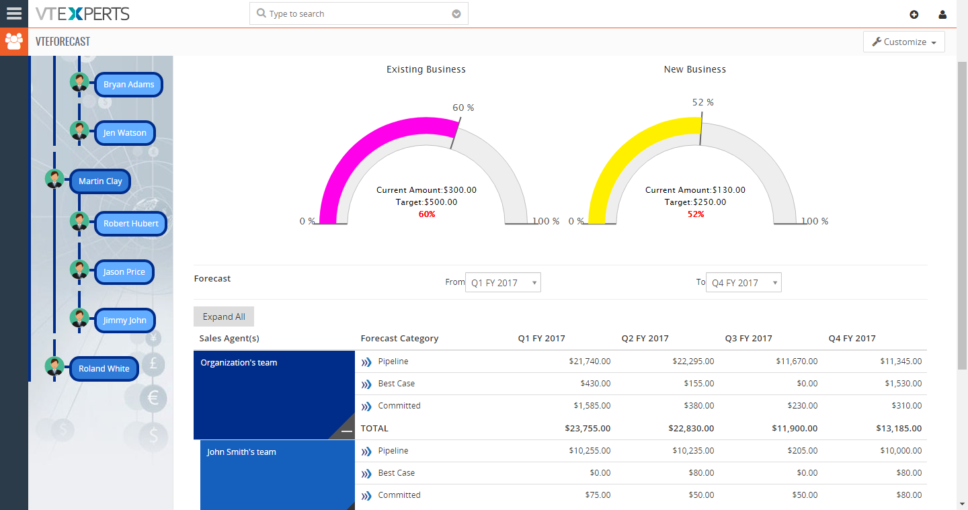Click the red 52% gauge result
The width and height of the screenshot is (968, 510).
click(x=696, y=214)
